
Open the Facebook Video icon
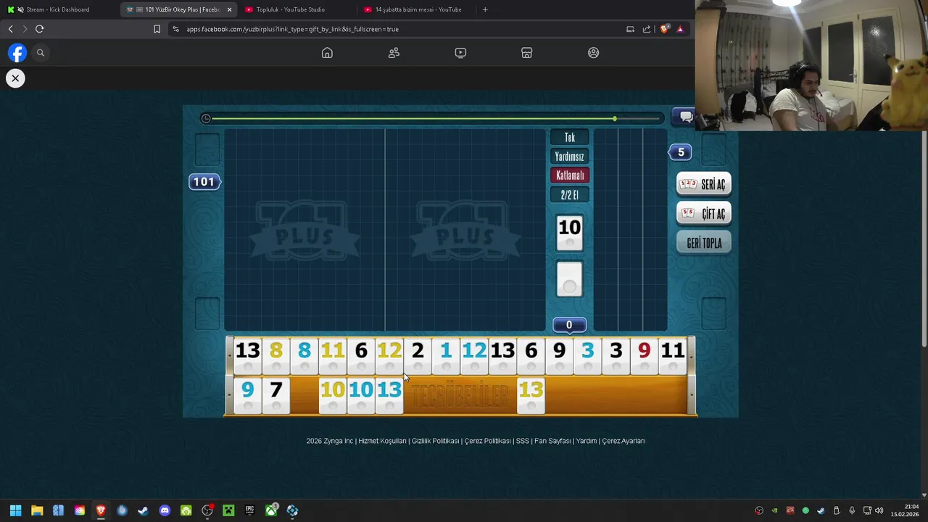tap(460, 53)
